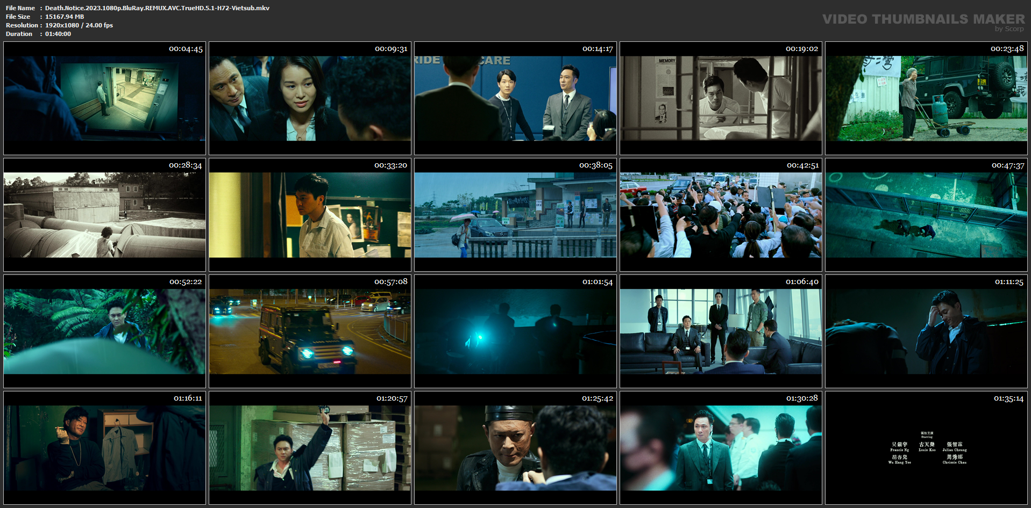Image resolution: width=1031 pixels, height=508 pixels.
Task: Click the 01:35:14 timestamp label
Action: point(1008,398)
